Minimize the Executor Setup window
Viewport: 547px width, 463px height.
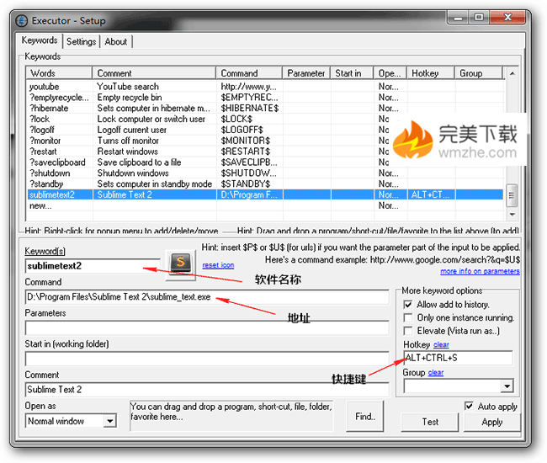point(458,18)
